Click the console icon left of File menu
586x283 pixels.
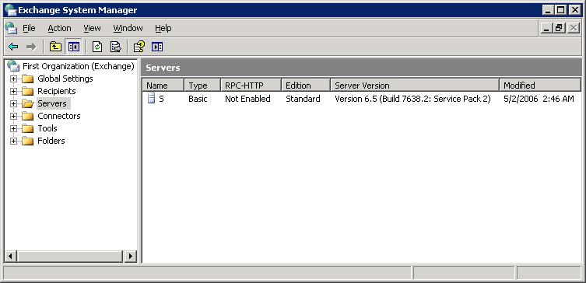click(x=11, y=28)
